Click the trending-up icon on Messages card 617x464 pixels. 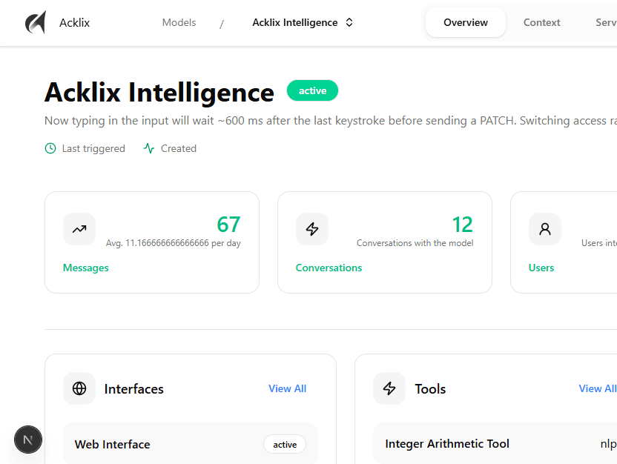79,229
